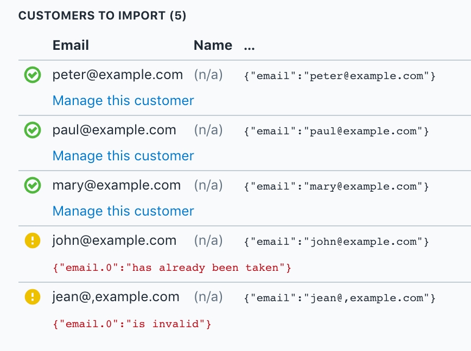Select the jean@,example.com email cell
The image size is (471, 351).
pyautogui.click(x=116, y=297)
